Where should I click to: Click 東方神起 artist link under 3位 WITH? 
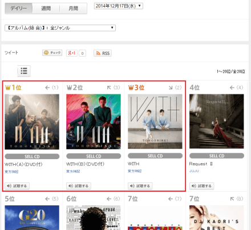tap(135, 171)
